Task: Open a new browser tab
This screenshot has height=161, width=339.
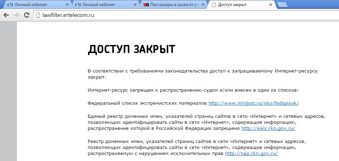Action: coord(282,5)
